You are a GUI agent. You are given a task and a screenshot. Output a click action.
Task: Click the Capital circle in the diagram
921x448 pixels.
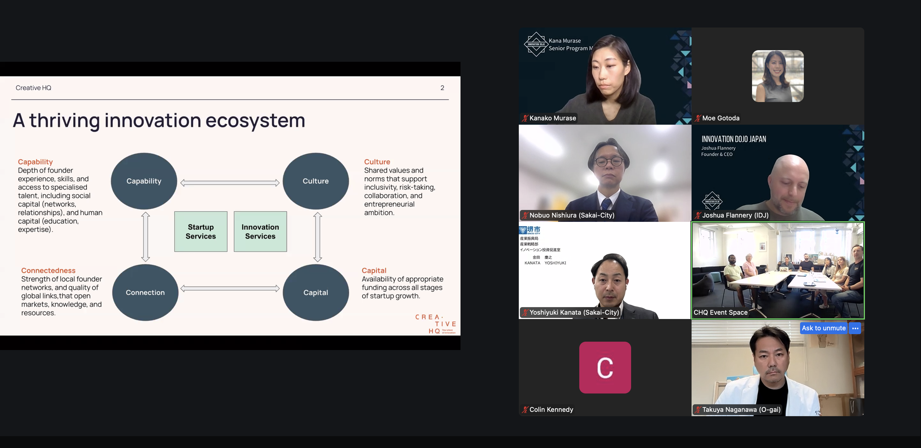315,293
